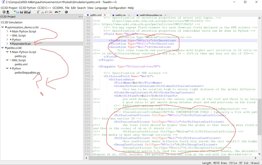Collapse Main Python Script under peitto.cc3d
The width and height of the screenshot is (262, 165).
(x=7, y=52)
